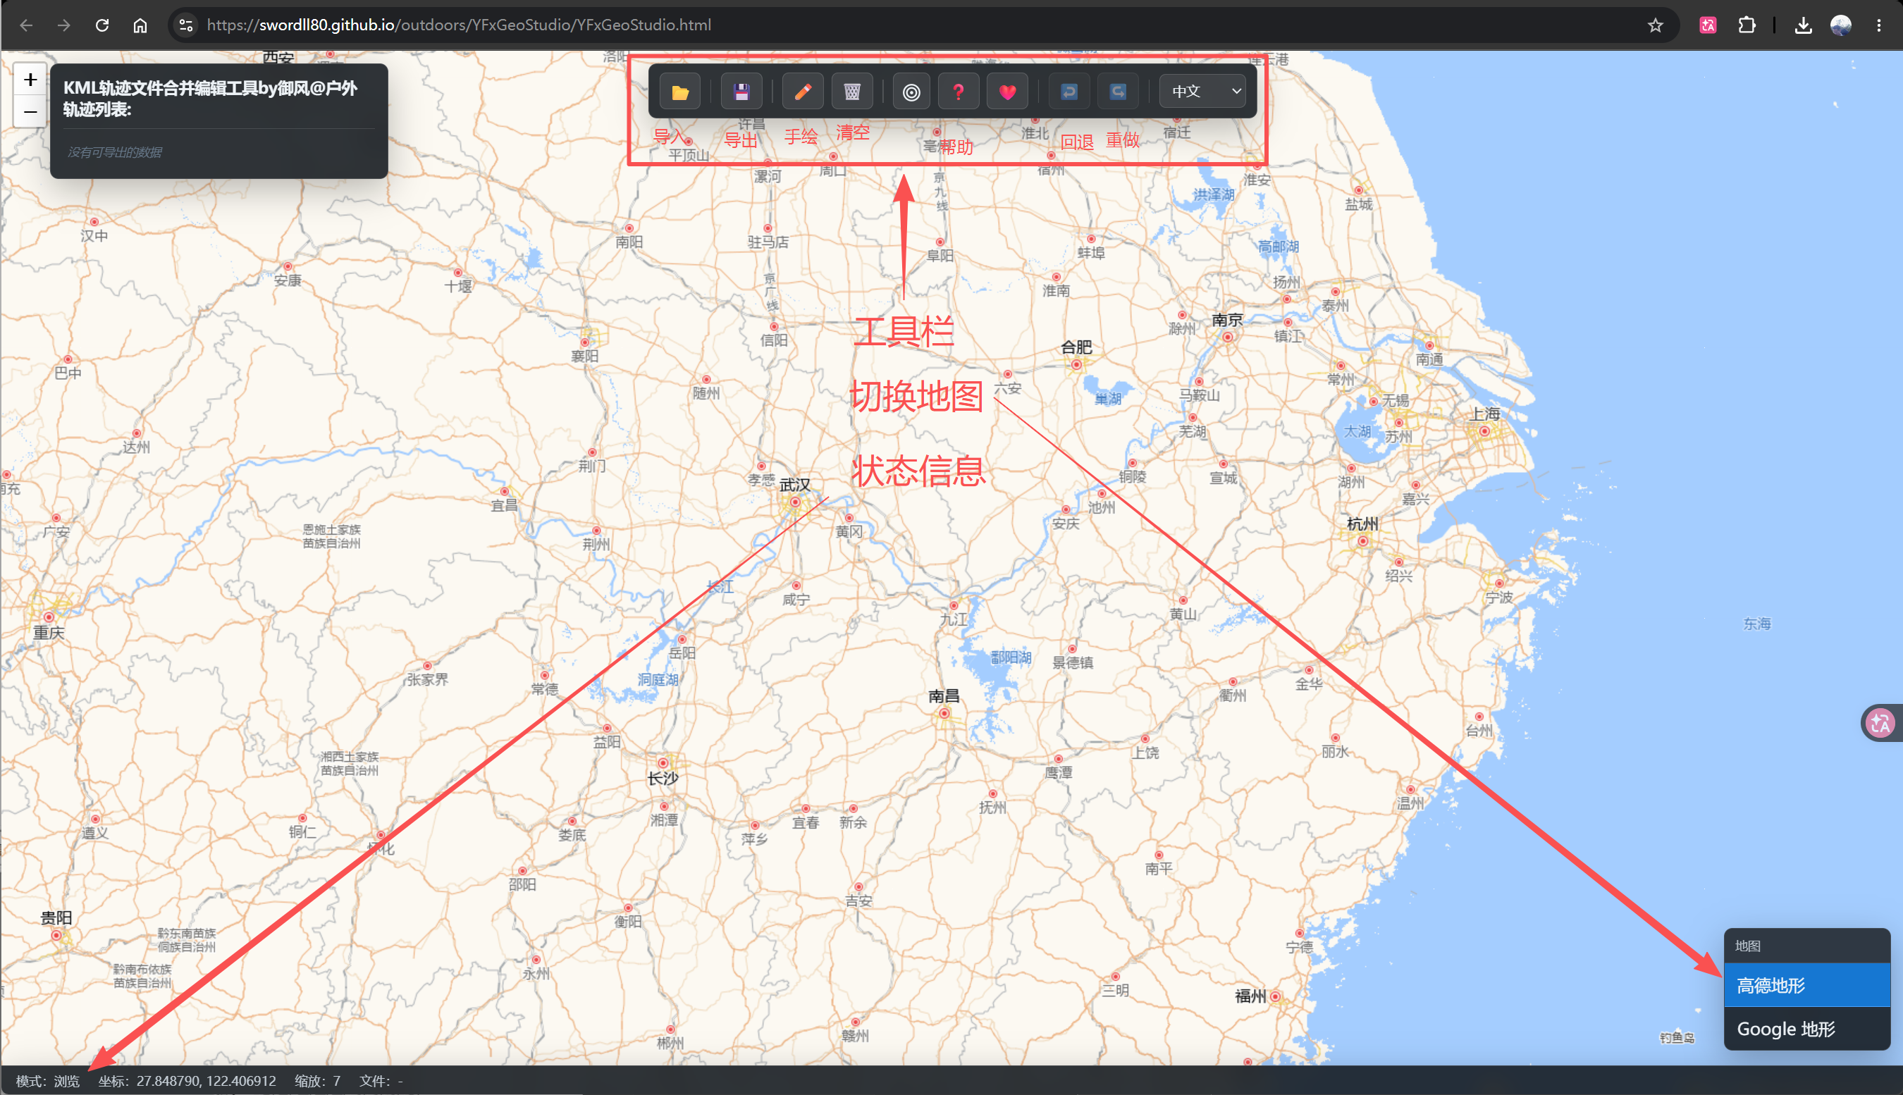Zoom in the map with plus button
This screenshot has width=1903, height=1095.
[30, 80]
